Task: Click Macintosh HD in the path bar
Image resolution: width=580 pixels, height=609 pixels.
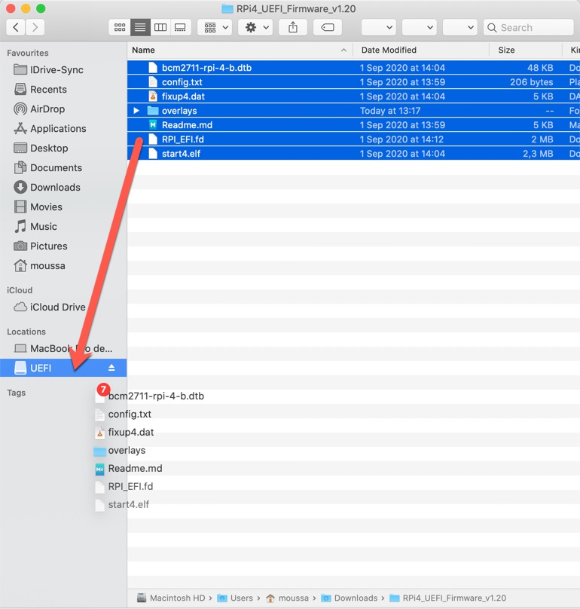Action: pyautogui.click(x=171, y=598)
